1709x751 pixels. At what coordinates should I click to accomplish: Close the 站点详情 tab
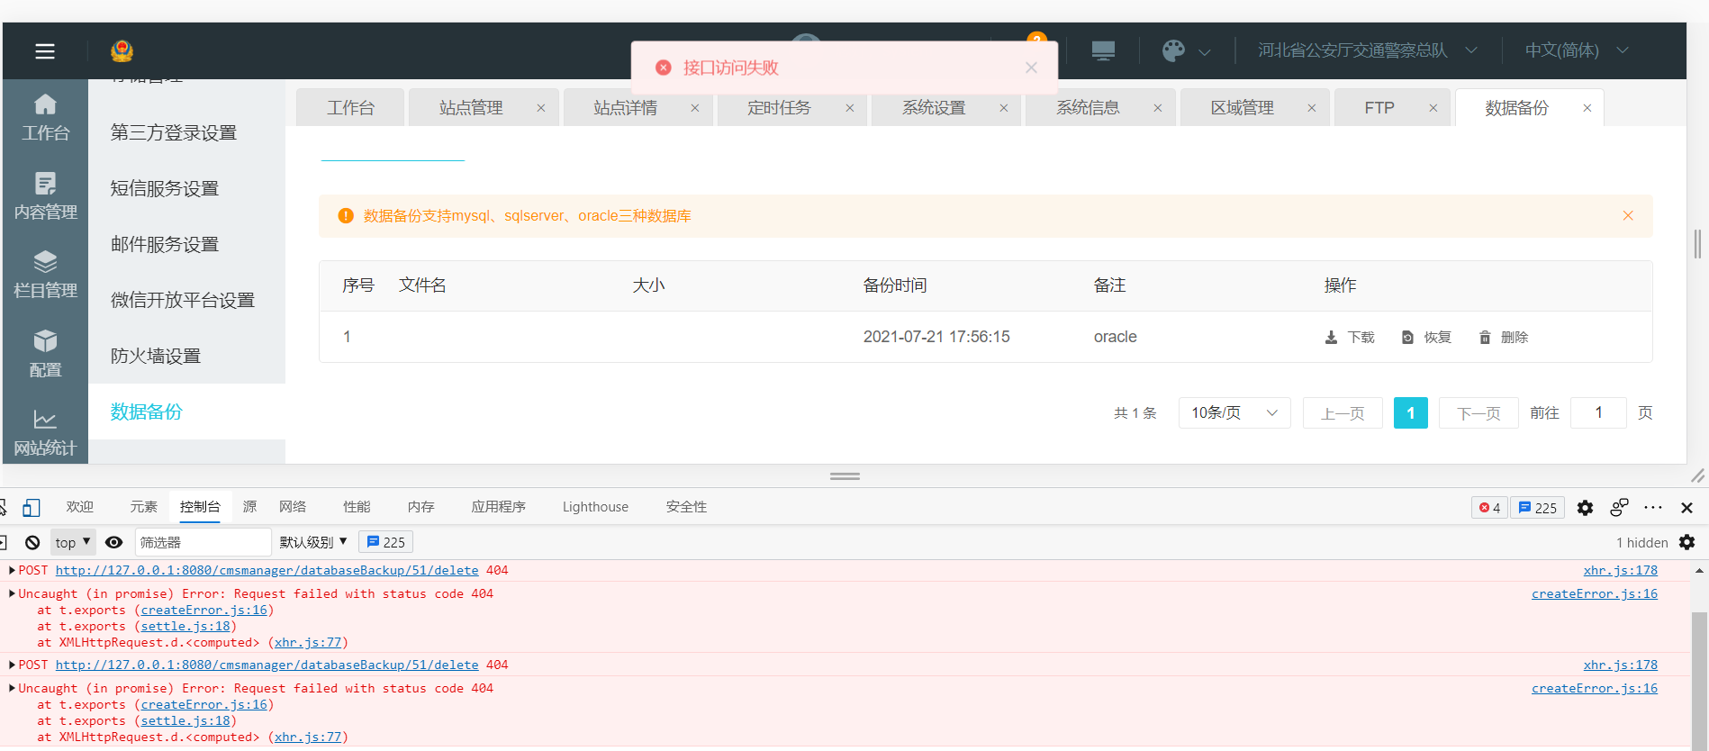[695, 108]
